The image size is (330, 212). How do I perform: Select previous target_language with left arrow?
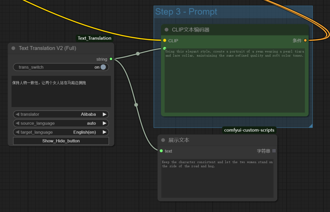click(17, 132)
